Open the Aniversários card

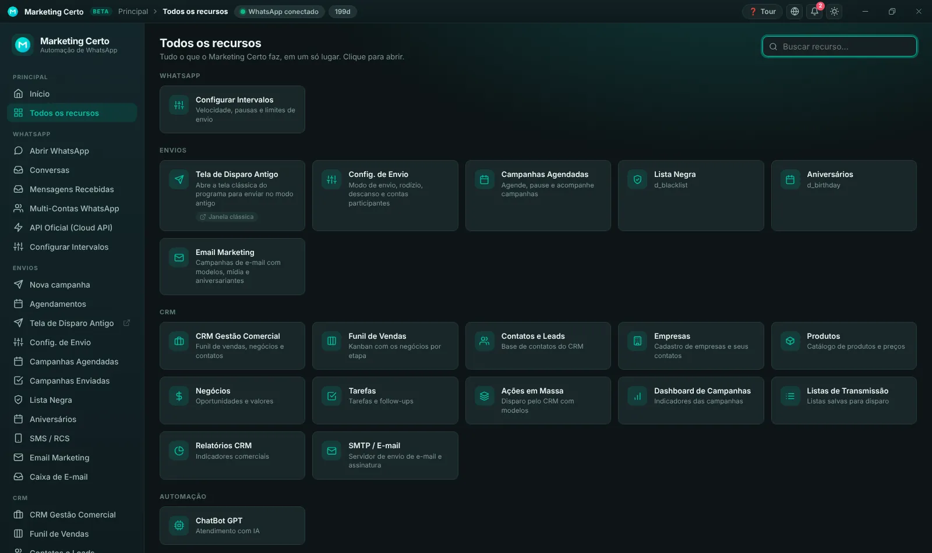tap(843, 196)
